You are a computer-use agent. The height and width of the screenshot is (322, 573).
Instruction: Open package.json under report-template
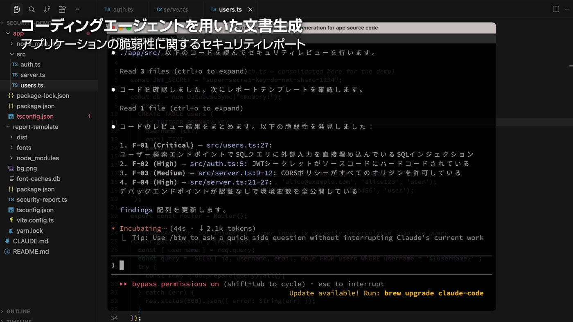tap(35, 189)
